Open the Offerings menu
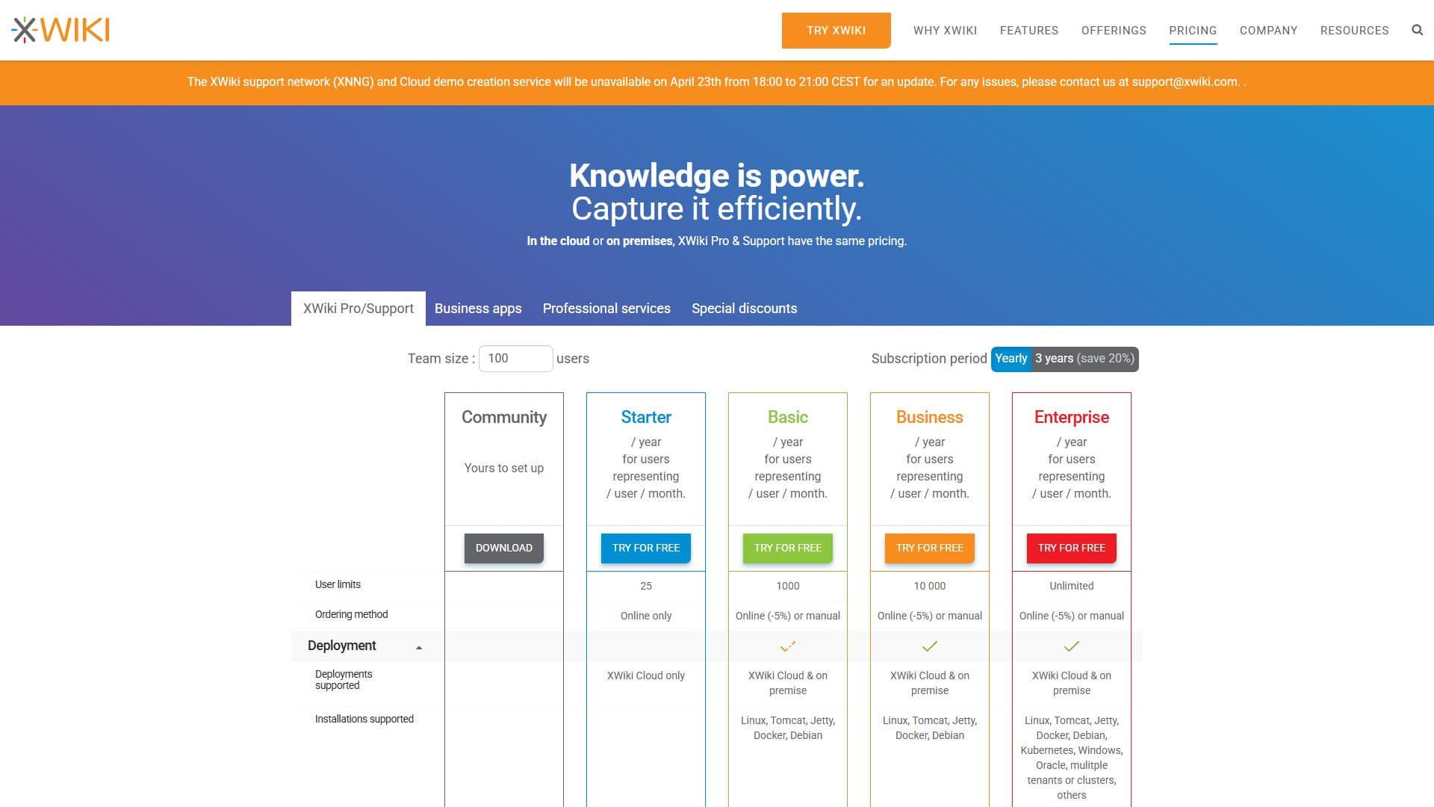 pyautogui.click(x=1114, y=31)
